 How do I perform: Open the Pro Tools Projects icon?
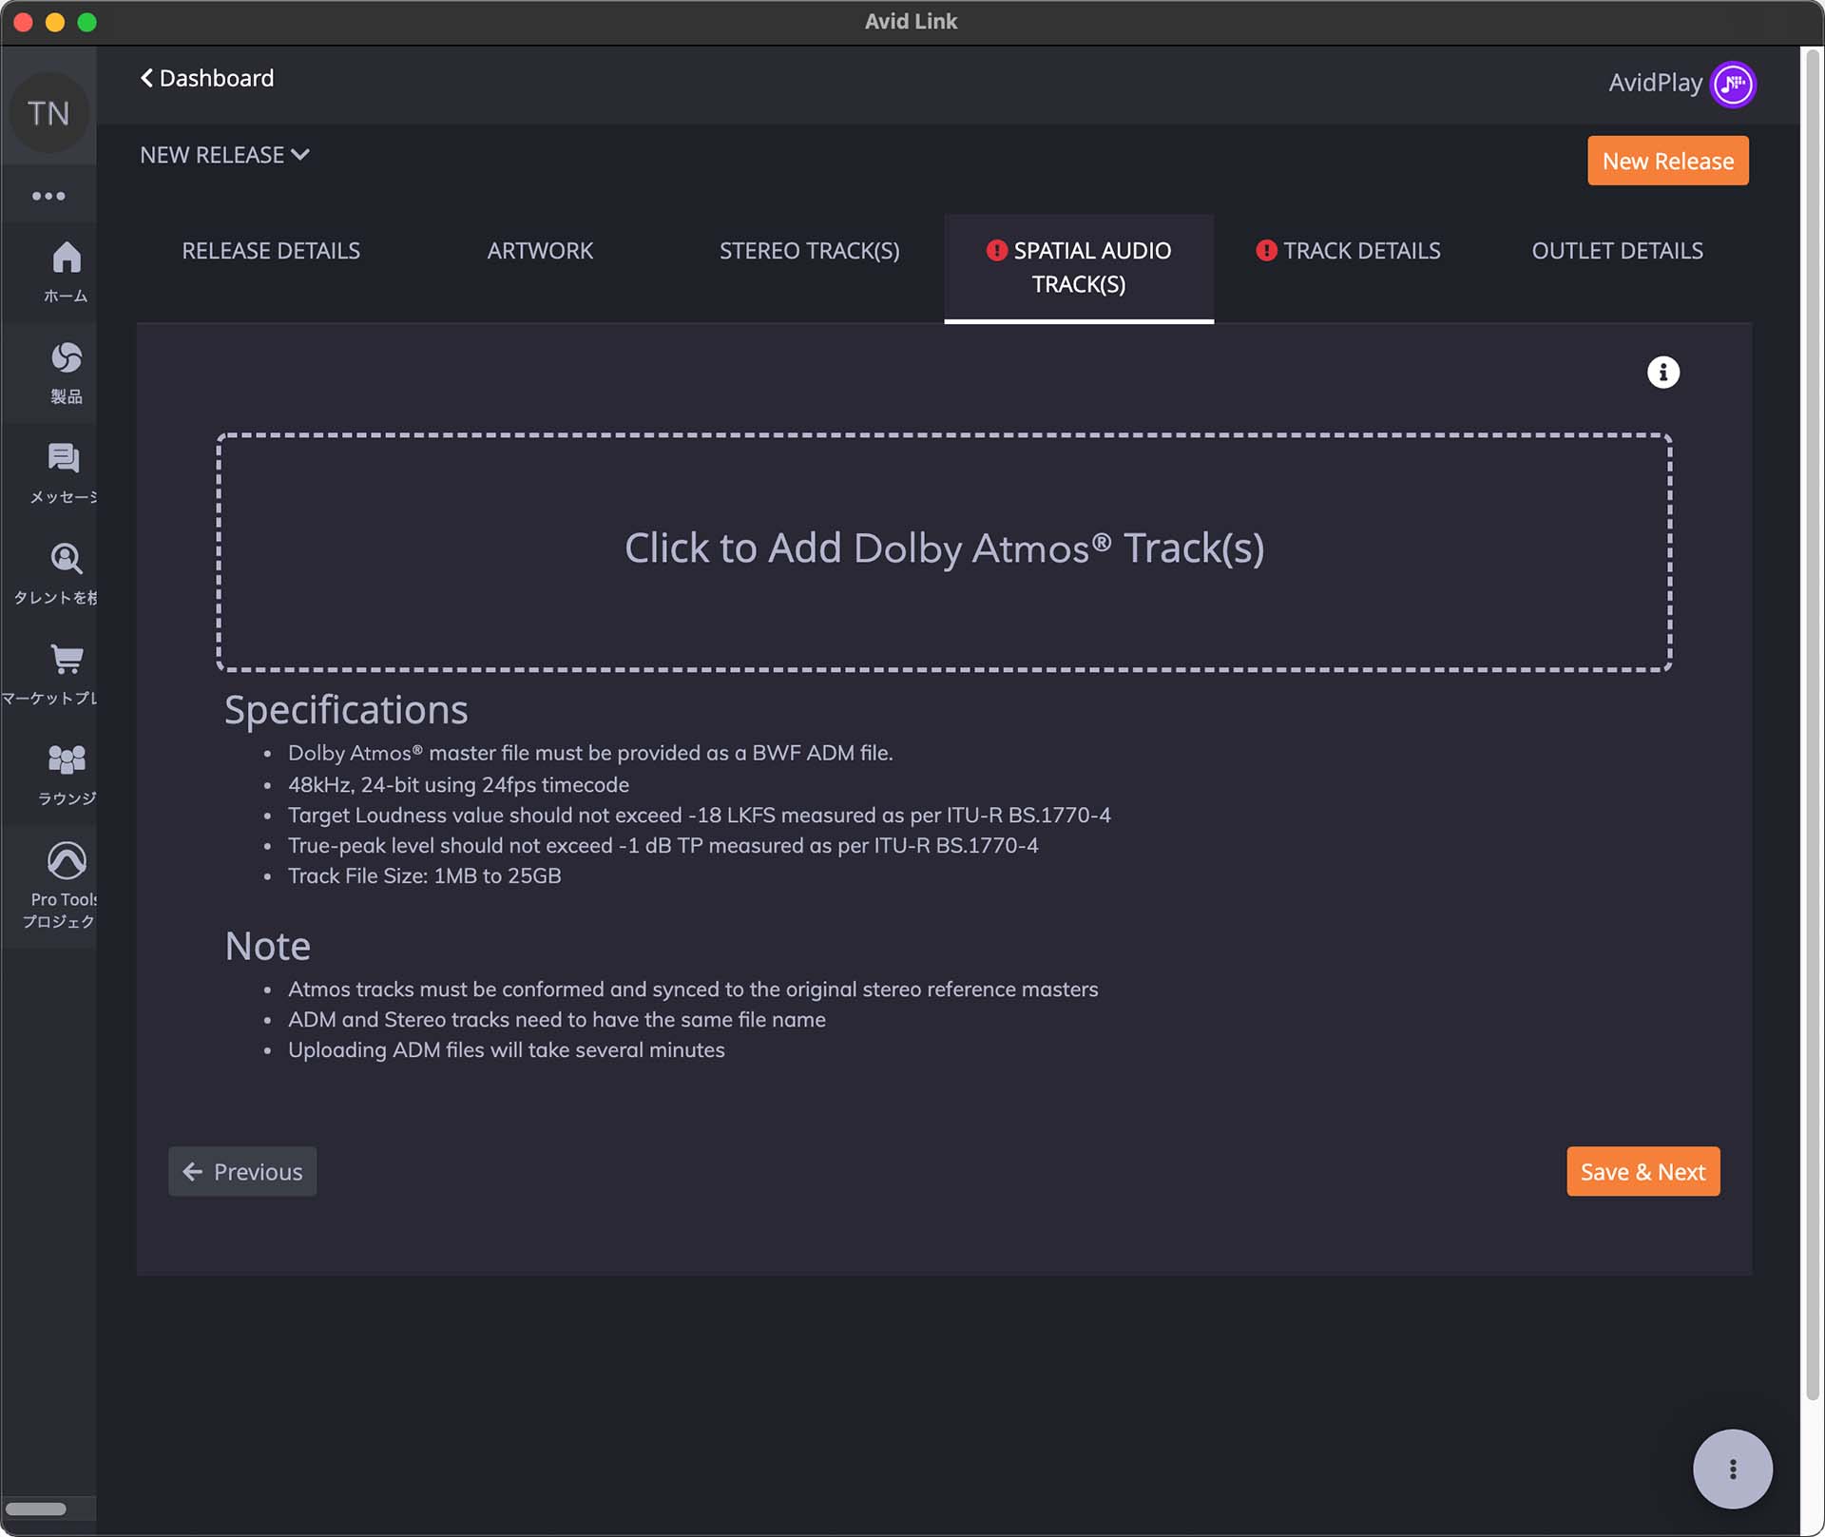point(66,861)
